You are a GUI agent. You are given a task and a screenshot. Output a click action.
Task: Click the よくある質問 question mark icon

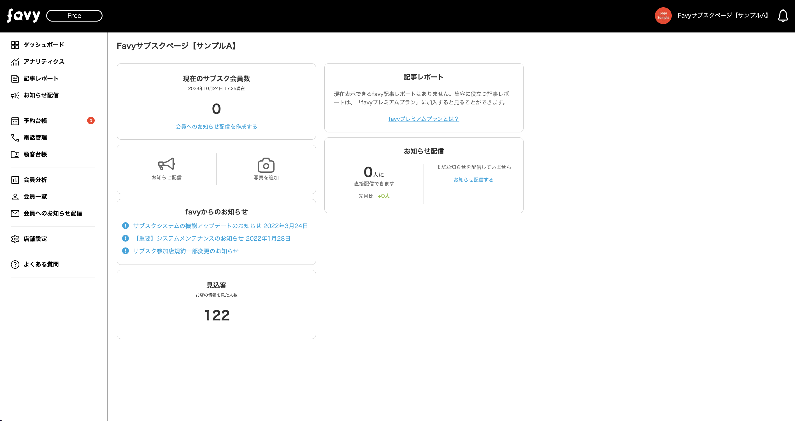tap(15, 265)
